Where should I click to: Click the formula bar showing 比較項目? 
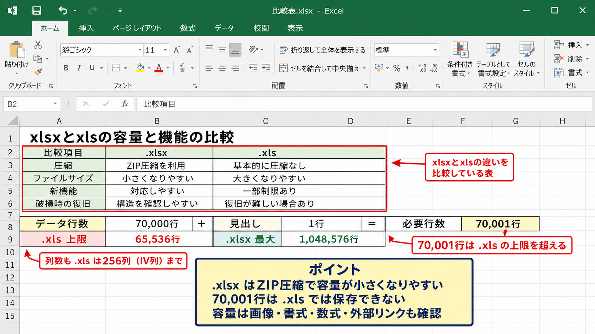click(x=364, y=104)
